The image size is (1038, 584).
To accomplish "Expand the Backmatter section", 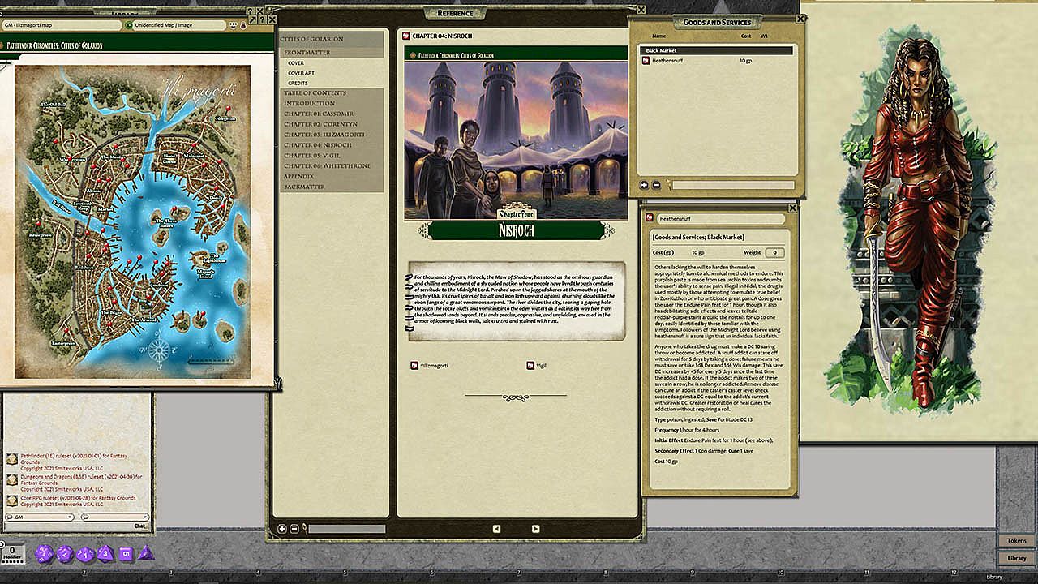I will [304, 187].
